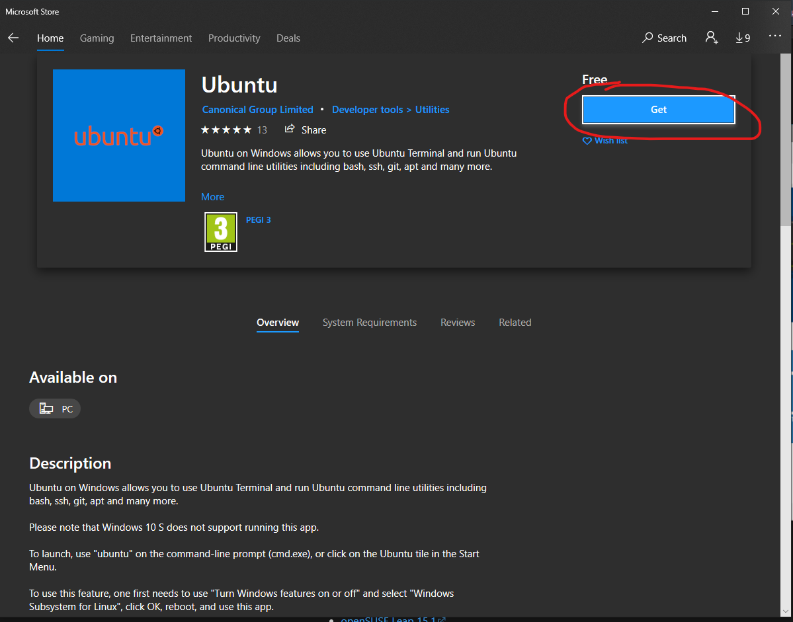Go to the Productivity tab
Image resolution: width=793 pixels, height=622 pixels.
(x=234, y=38)
